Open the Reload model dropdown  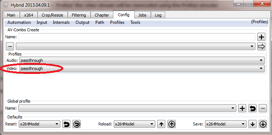coord(134,124)
